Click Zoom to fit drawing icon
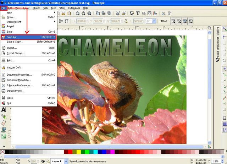Viewport: 227px width, 164px height. pyautogui.click(x=83, y=13)
